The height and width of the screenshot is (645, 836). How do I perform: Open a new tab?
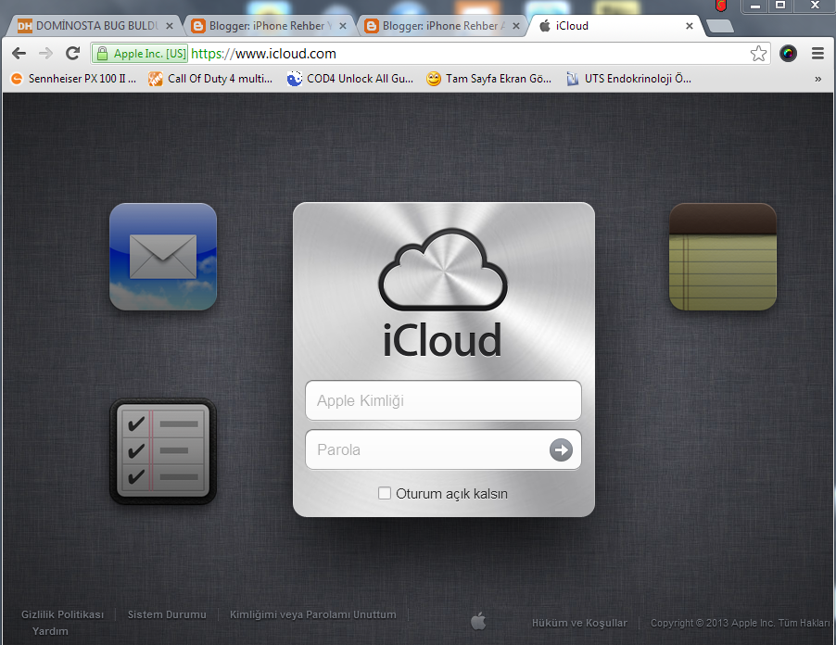720,26
